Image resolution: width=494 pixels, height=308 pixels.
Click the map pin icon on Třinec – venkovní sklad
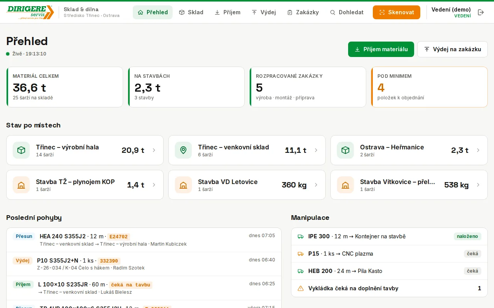(x=183, y=150)
